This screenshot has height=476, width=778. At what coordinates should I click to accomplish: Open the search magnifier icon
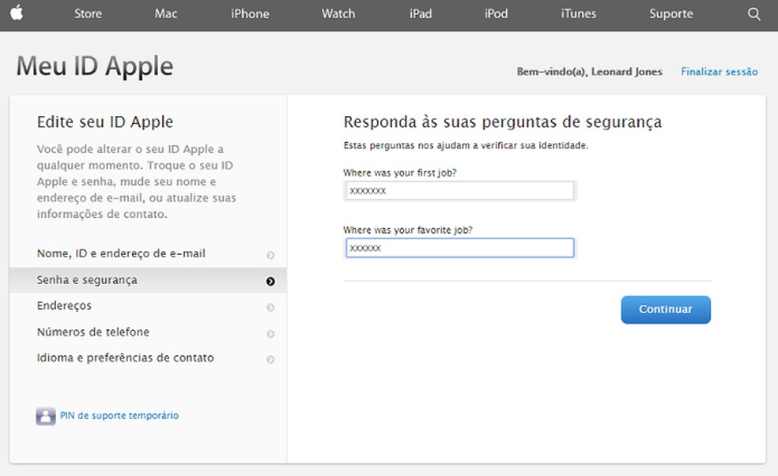[x=753, y=13]
